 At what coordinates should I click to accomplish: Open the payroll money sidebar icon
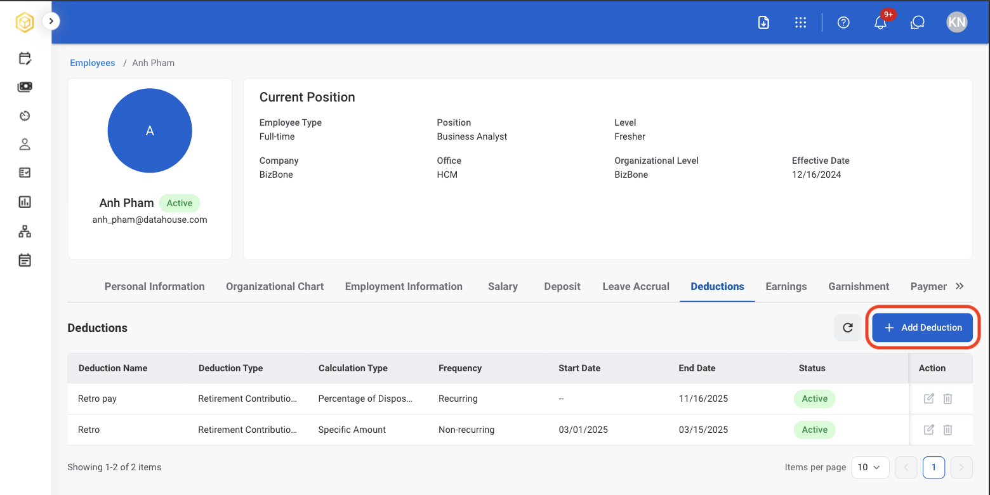25,87
